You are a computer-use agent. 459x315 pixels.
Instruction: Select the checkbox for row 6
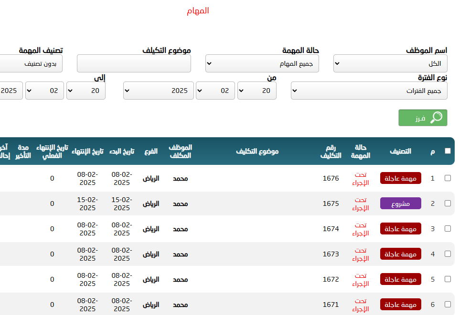[x=448, y=305]
